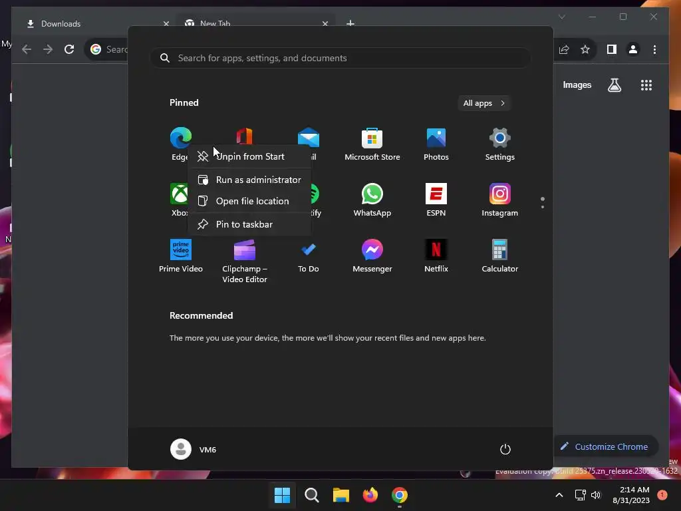Open Netflix from pinned apps
The image size is (681, 511).
(x=436, y=256)
